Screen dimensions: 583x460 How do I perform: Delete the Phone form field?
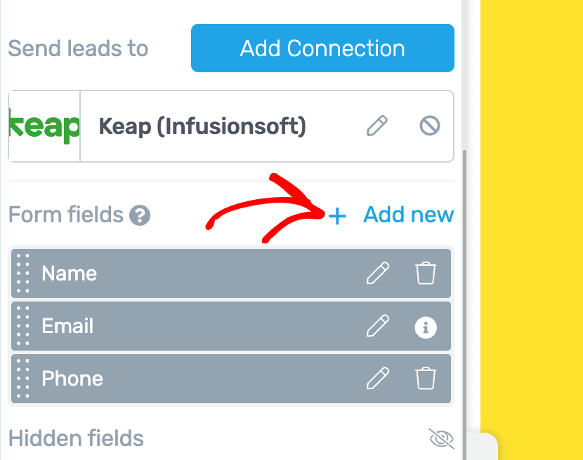[425, 379]
